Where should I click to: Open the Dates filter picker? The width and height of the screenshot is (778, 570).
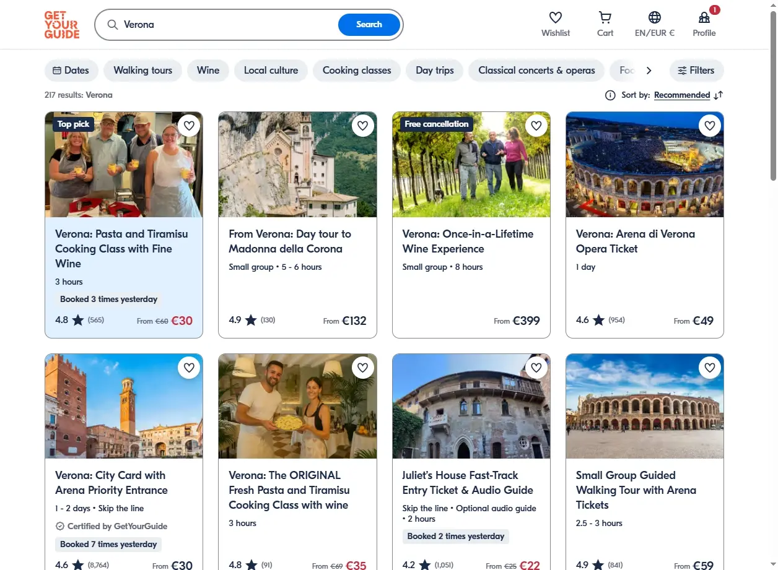click(71, 71)
